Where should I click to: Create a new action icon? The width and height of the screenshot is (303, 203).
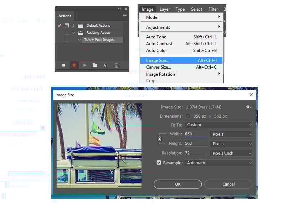click(x=106, y=65)
